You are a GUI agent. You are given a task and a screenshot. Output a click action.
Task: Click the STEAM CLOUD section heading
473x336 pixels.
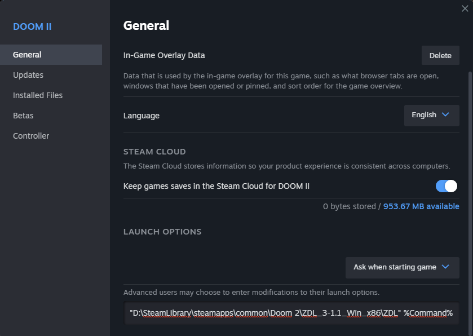click(154, 152)
